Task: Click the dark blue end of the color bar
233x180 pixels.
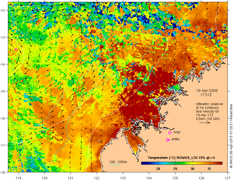Action: pos(142,163)
